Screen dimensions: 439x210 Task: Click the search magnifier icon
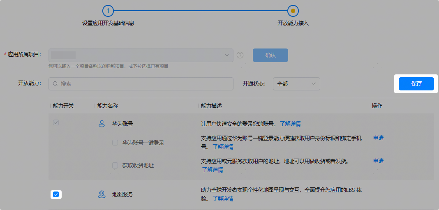click(55, 84)
